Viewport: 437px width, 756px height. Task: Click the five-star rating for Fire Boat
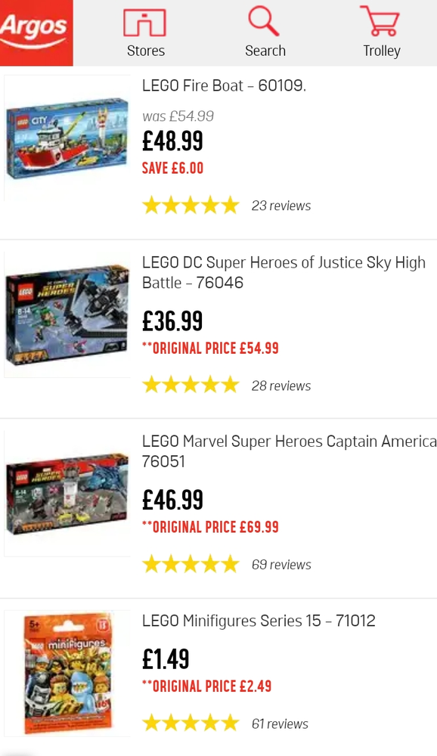[191, 204]
